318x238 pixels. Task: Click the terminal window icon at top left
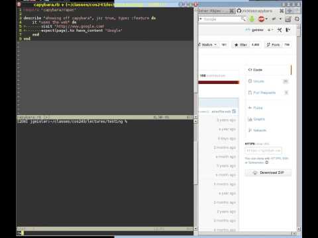(19, 5)
